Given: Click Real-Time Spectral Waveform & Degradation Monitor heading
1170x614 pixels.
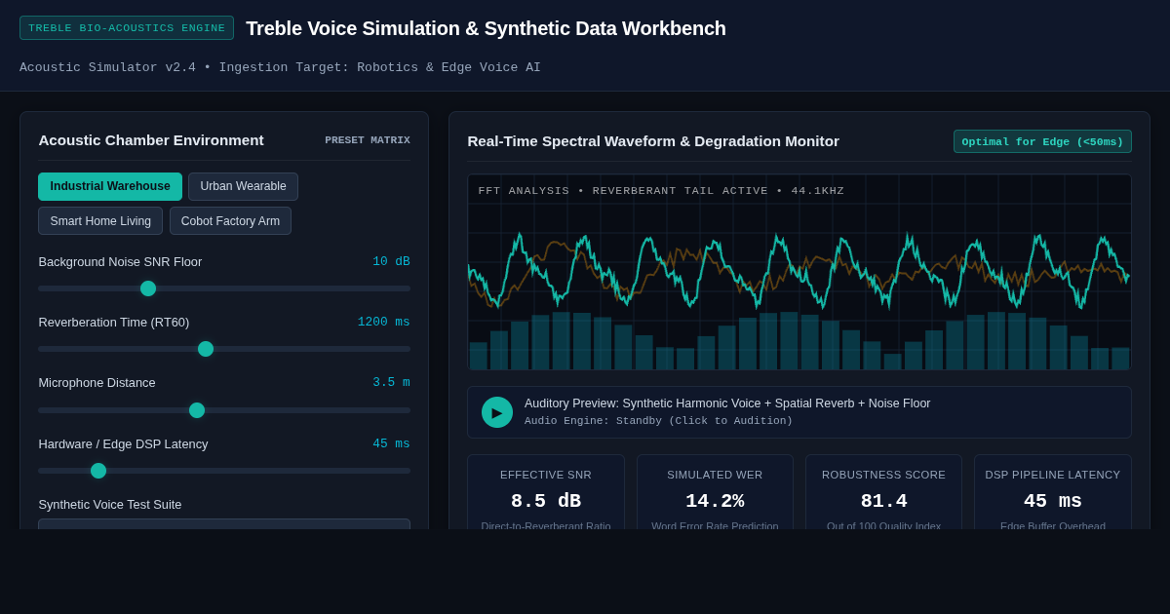Looking at the screenshot, I should click(x=653, y=141).
